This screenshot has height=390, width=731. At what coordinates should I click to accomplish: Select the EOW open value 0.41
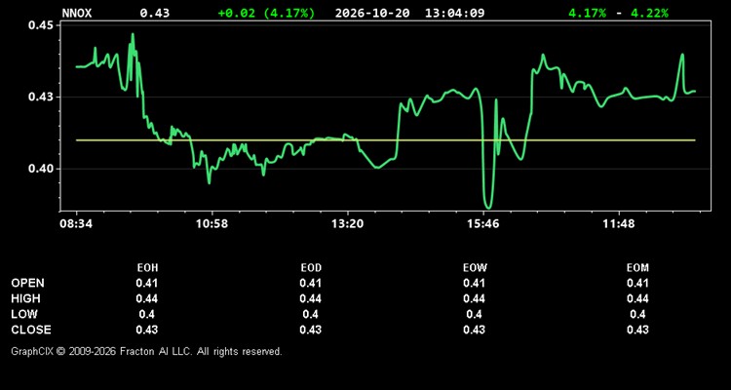click(x=474, y=283)
